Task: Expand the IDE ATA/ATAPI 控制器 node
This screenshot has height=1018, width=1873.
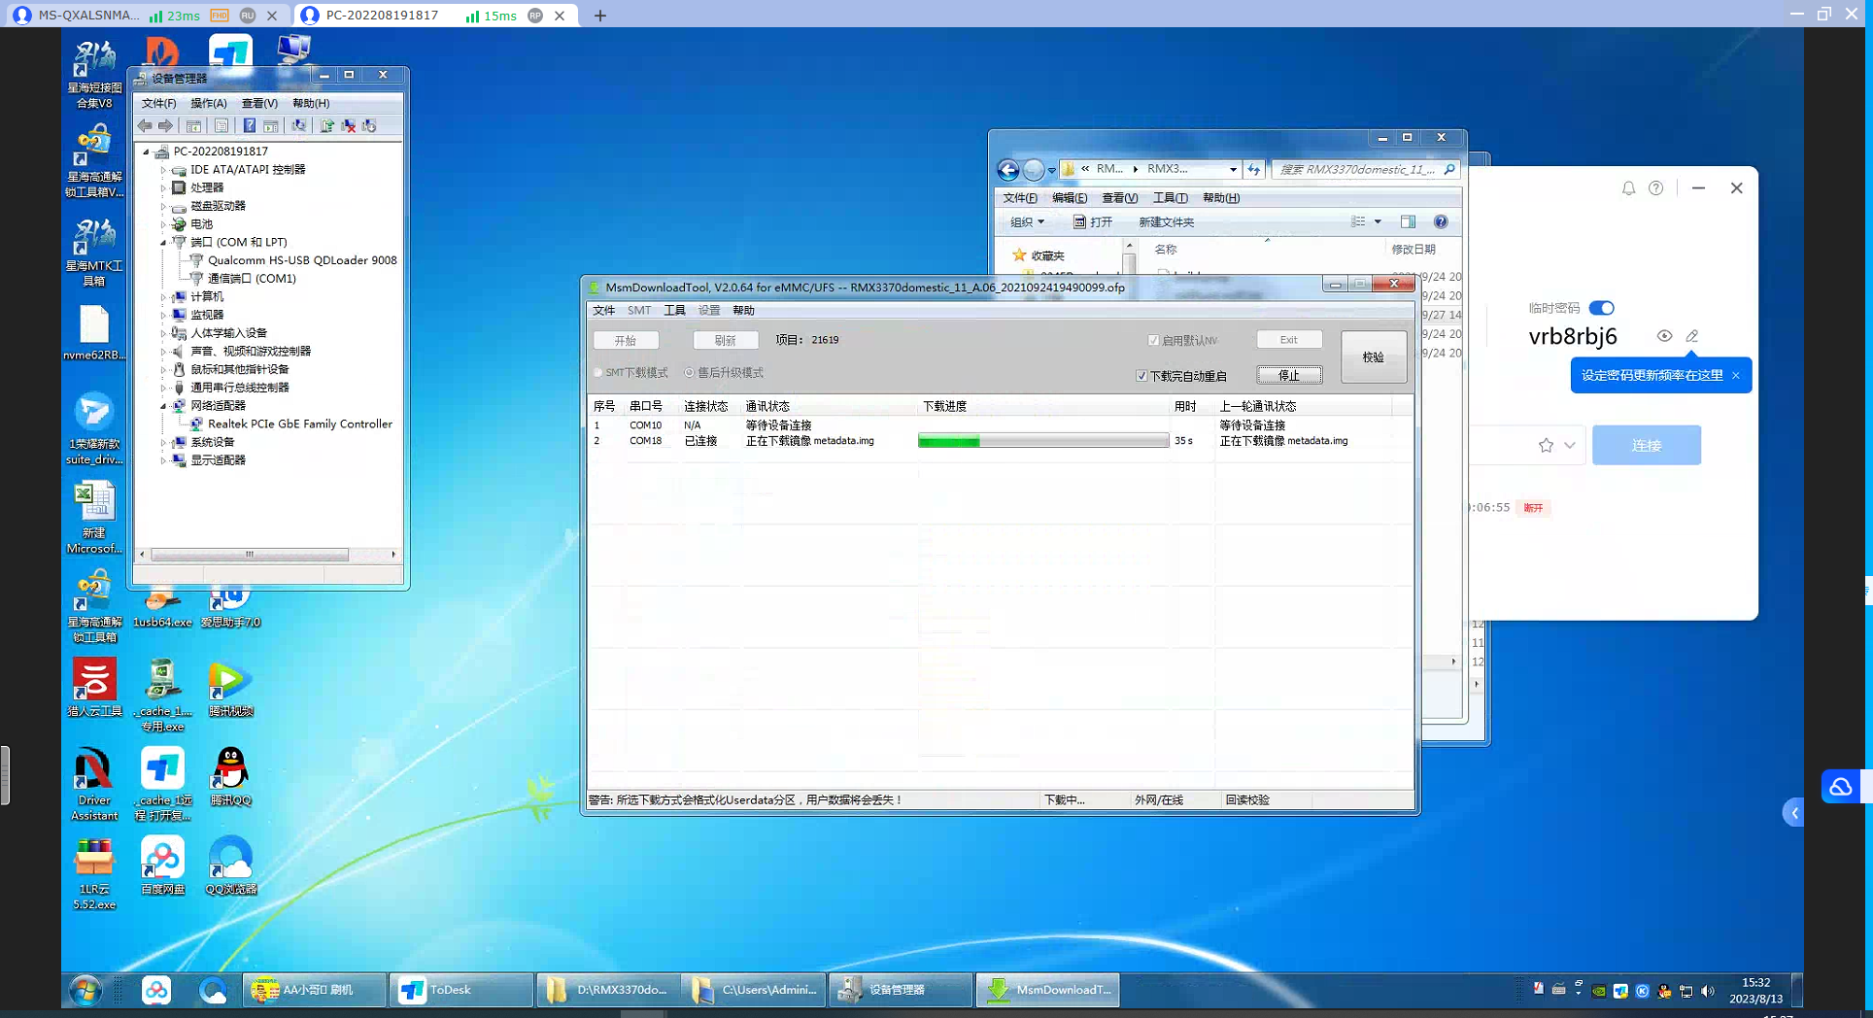Action: [x=163, y=169]
